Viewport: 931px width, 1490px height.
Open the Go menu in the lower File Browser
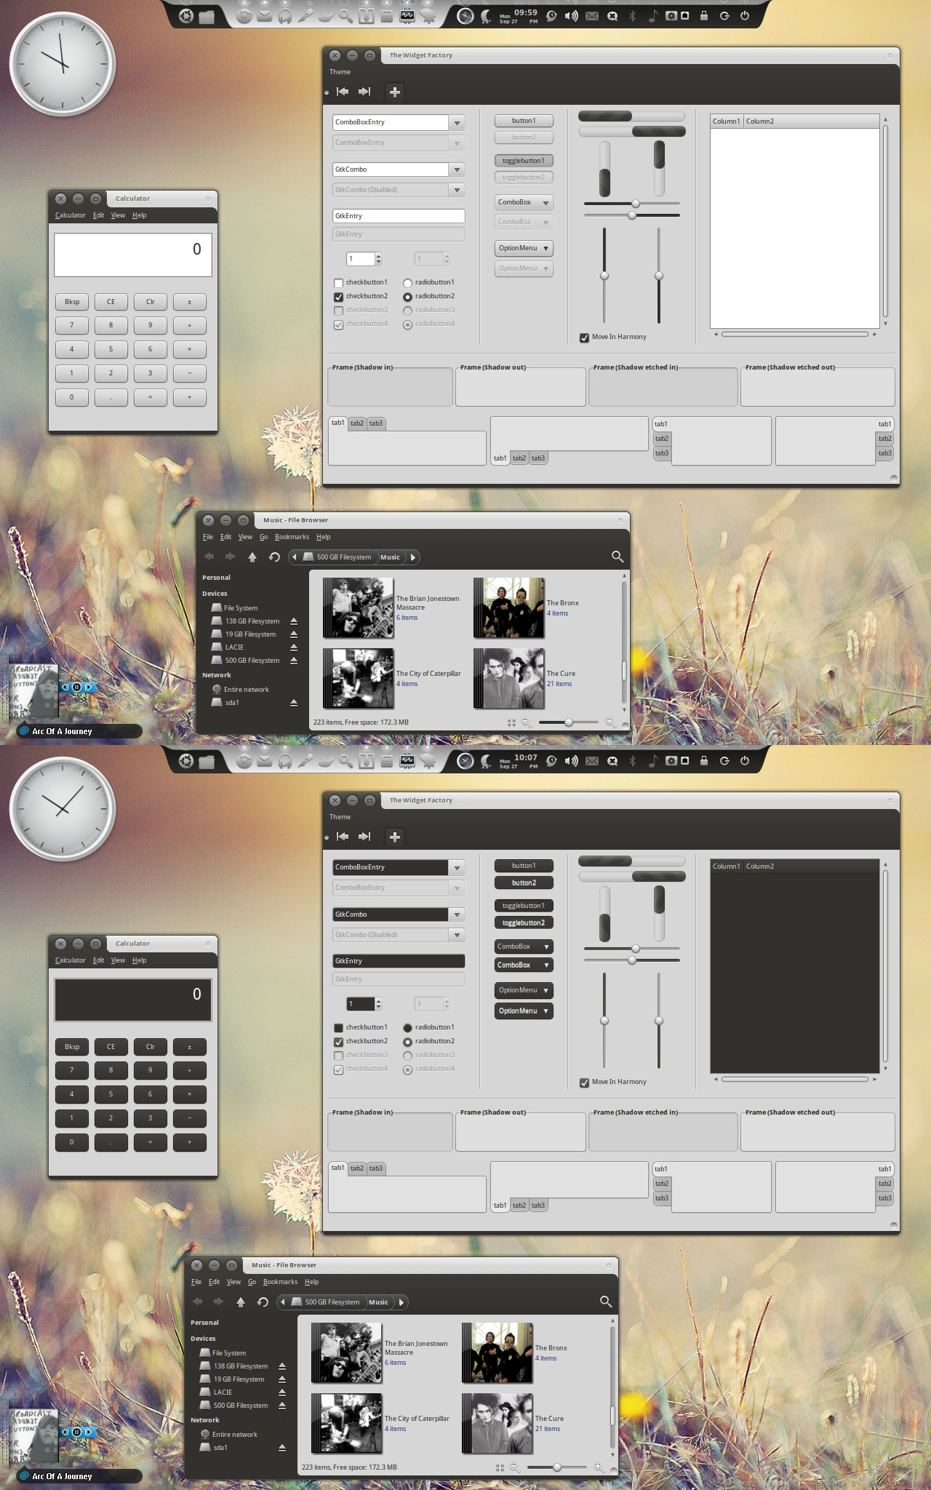point(252,1282)
